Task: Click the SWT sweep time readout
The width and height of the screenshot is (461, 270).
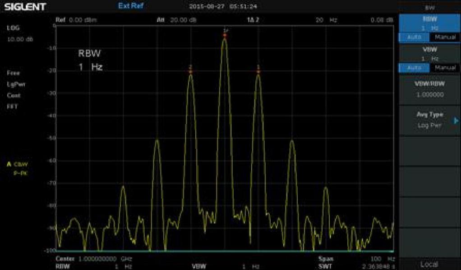Action: [357, 266]
